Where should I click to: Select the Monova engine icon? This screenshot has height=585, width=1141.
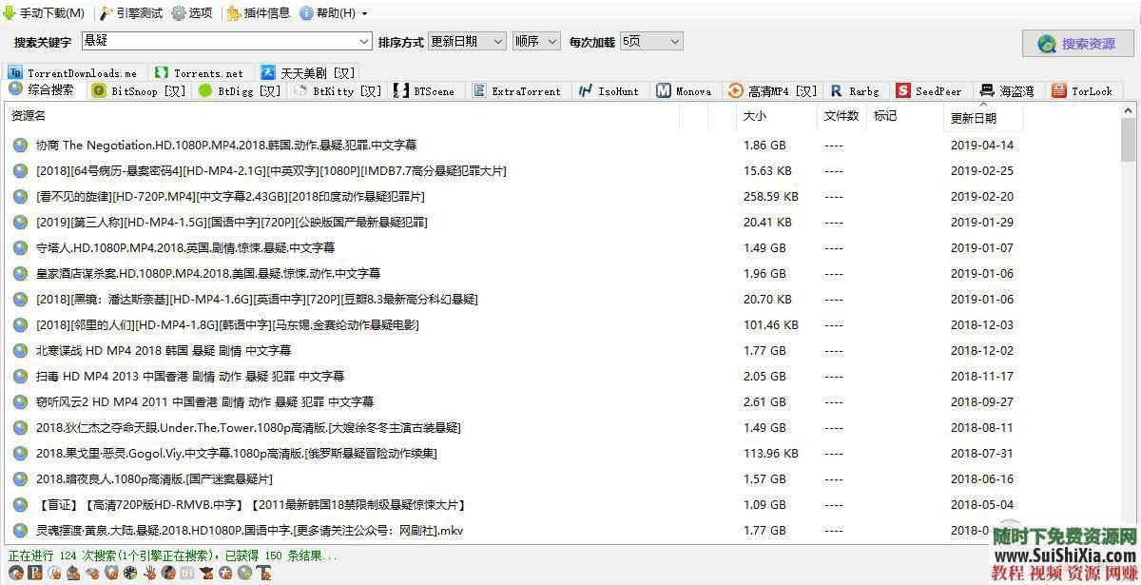click(663, 90)
